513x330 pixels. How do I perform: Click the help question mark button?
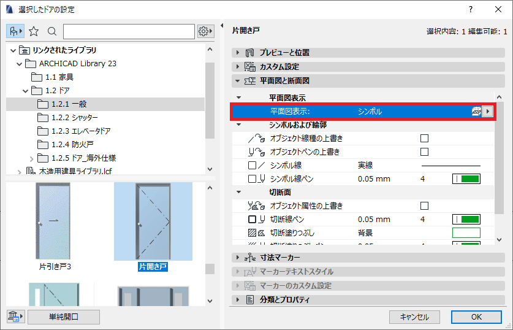click(471, 9)
